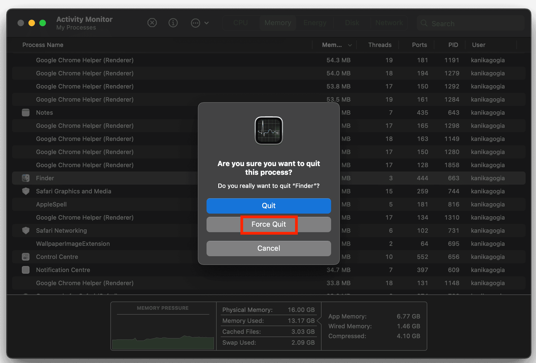Click into the Search field
The image size is (536, 363).
pyautogui.click(x=470, y=23)
